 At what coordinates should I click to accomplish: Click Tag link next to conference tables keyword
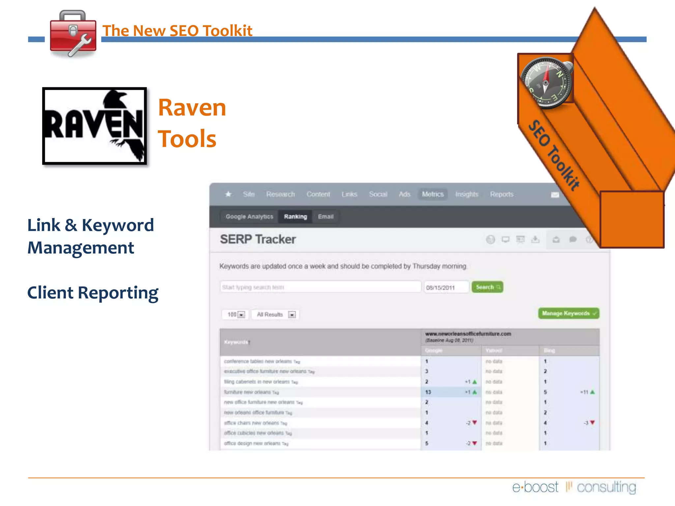(x=297, y=362)
